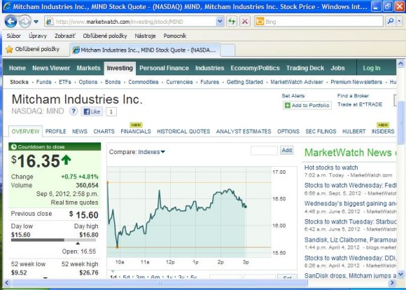Click the green refresh page icon
Viewport: 406px width, 290px height.
(232, 22)
